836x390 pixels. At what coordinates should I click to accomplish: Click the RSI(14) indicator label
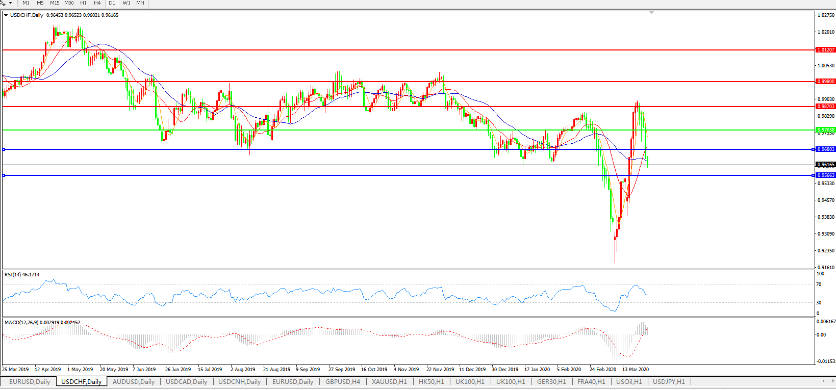tap(22, 275)
